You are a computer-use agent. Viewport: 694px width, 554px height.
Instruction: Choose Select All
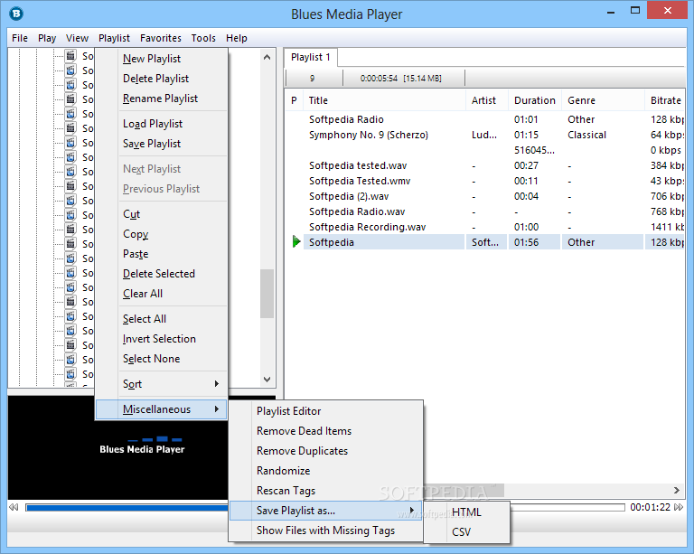(162, 319)
